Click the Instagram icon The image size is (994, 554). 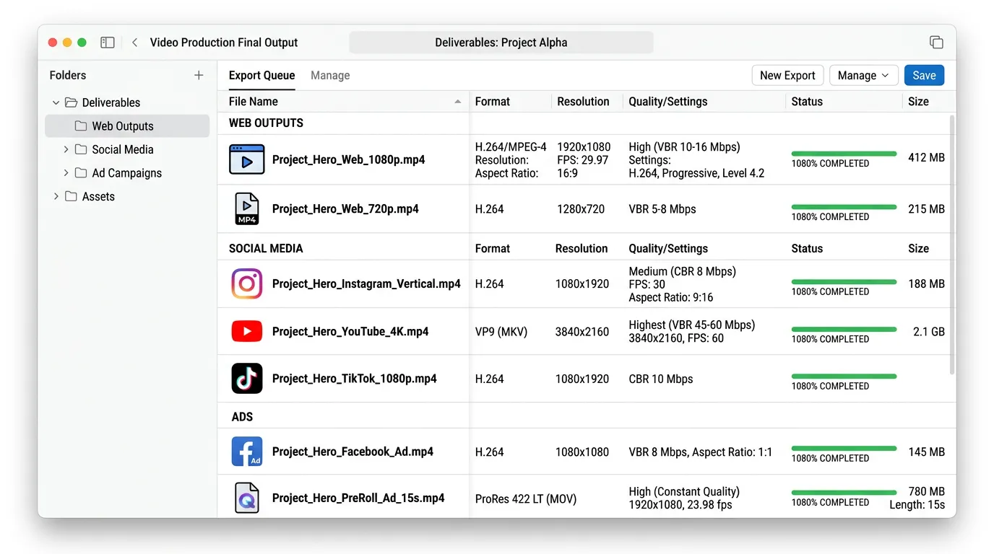(x=247, y=283)
